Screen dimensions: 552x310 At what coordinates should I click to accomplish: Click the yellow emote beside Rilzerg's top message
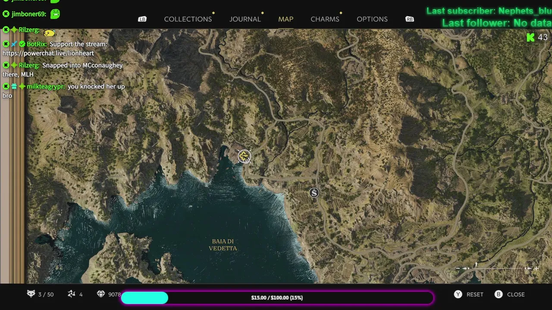(49, 33)
